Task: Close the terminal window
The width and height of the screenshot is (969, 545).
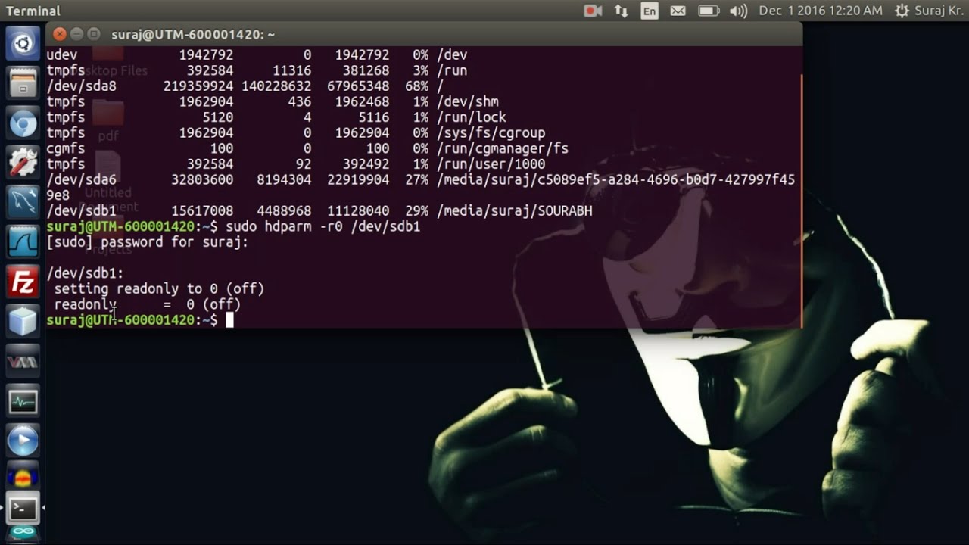Action: [59, 34]
